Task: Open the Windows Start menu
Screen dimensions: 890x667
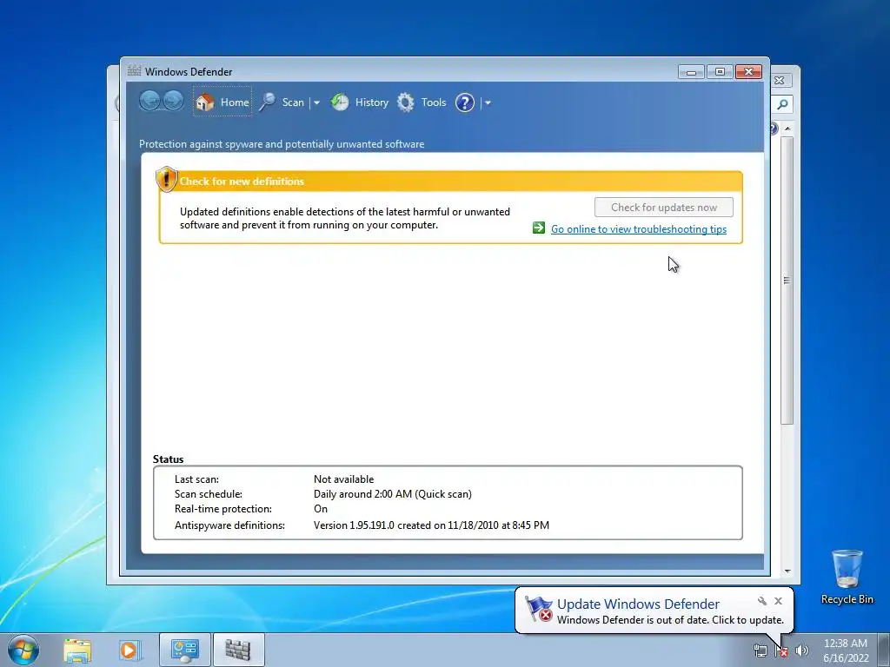Action: [x=23, y=650]
